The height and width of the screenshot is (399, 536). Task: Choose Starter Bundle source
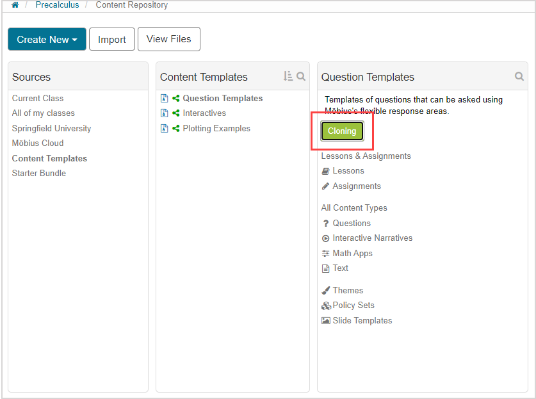coord(39,174)
